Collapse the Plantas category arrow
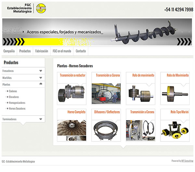 point(41,84)
